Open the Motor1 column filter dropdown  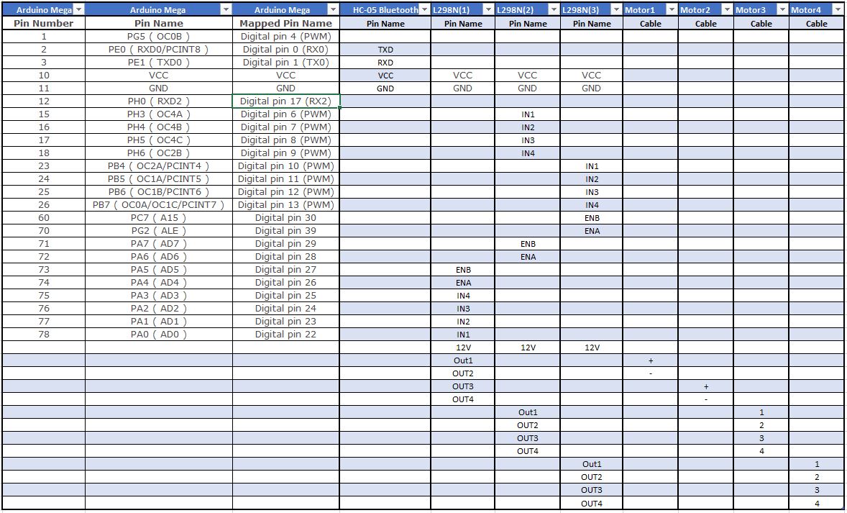(x=672, y=10)
